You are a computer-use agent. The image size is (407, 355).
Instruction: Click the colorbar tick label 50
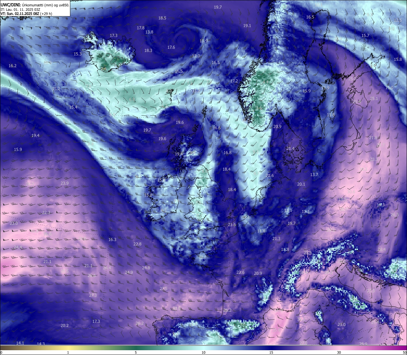pos(404,352)
